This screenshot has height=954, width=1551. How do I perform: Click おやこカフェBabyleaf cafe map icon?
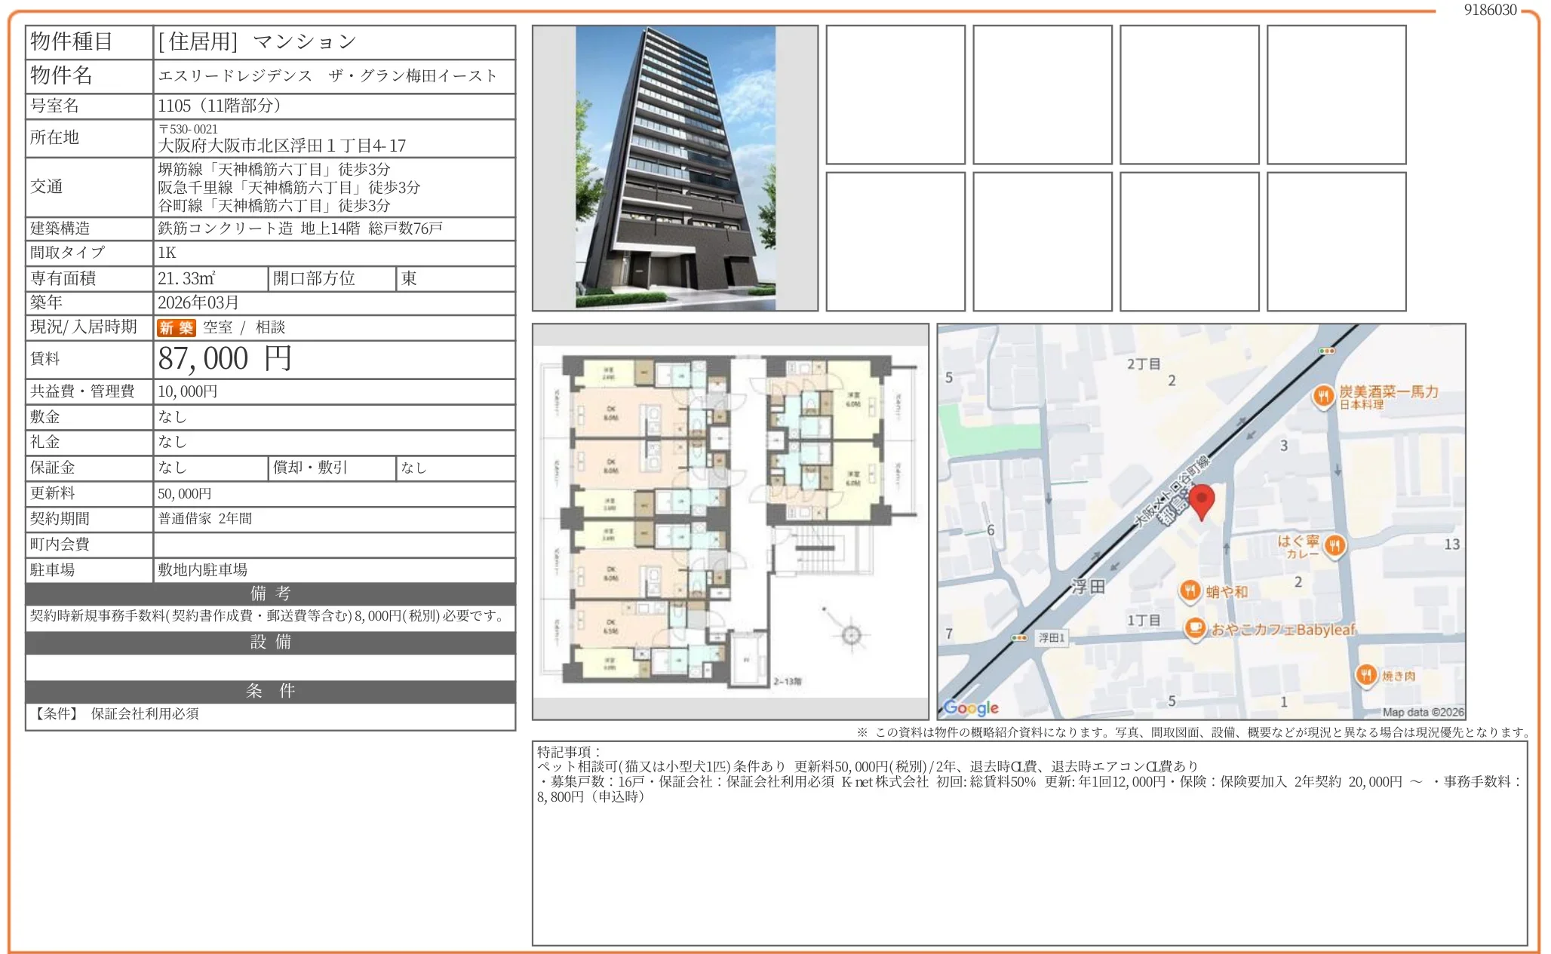1195,627
